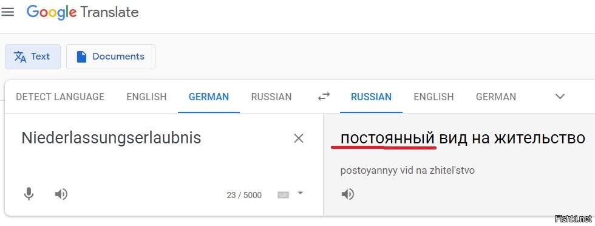Expand more target languages chevron
The width and height of the screenshot is (595, 226).
[x=560, y=97]
